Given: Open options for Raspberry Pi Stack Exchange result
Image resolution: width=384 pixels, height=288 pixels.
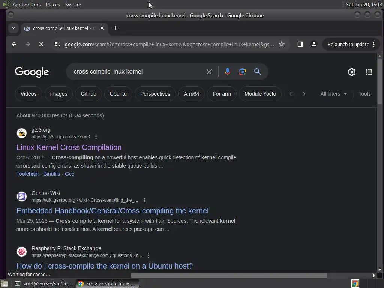Looking at the screenshot, I should [148, 255].
